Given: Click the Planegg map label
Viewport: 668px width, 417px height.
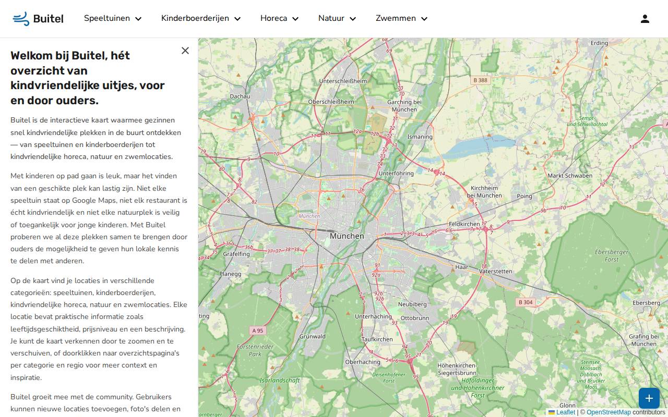Looking at the screenshot, I should (x=230, y=274).
